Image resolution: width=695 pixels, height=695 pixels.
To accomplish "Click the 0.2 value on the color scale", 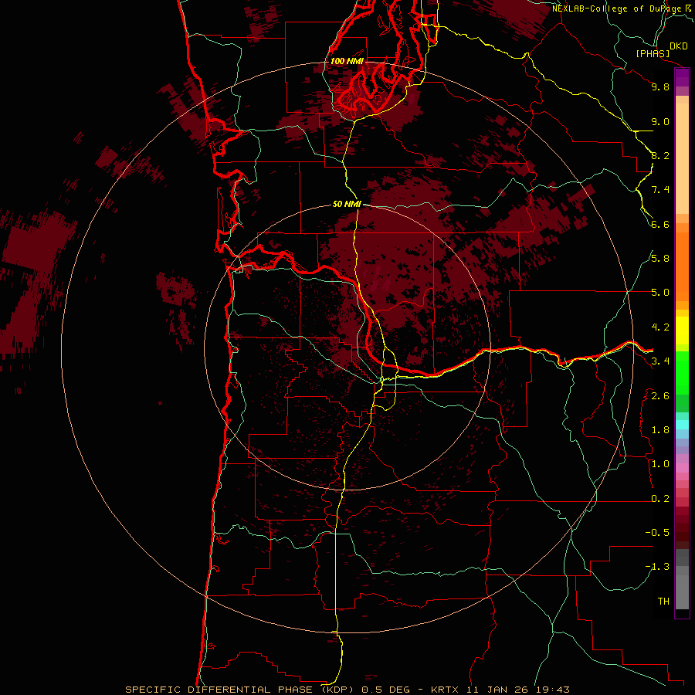I will (660, 499).
